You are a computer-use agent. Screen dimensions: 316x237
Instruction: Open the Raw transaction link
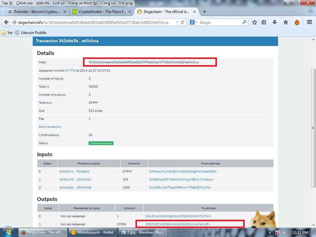[x=50, y=127]
